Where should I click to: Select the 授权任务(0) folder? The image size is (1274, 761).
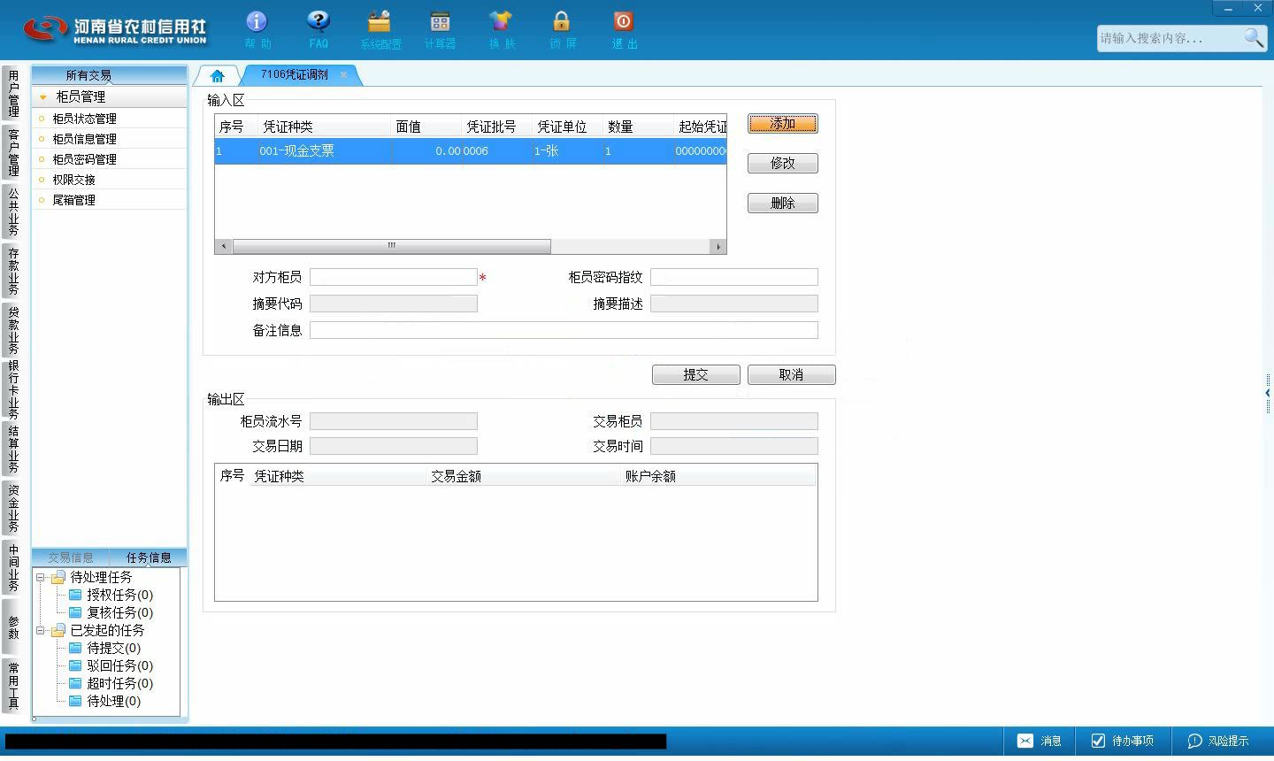(111, 595)
